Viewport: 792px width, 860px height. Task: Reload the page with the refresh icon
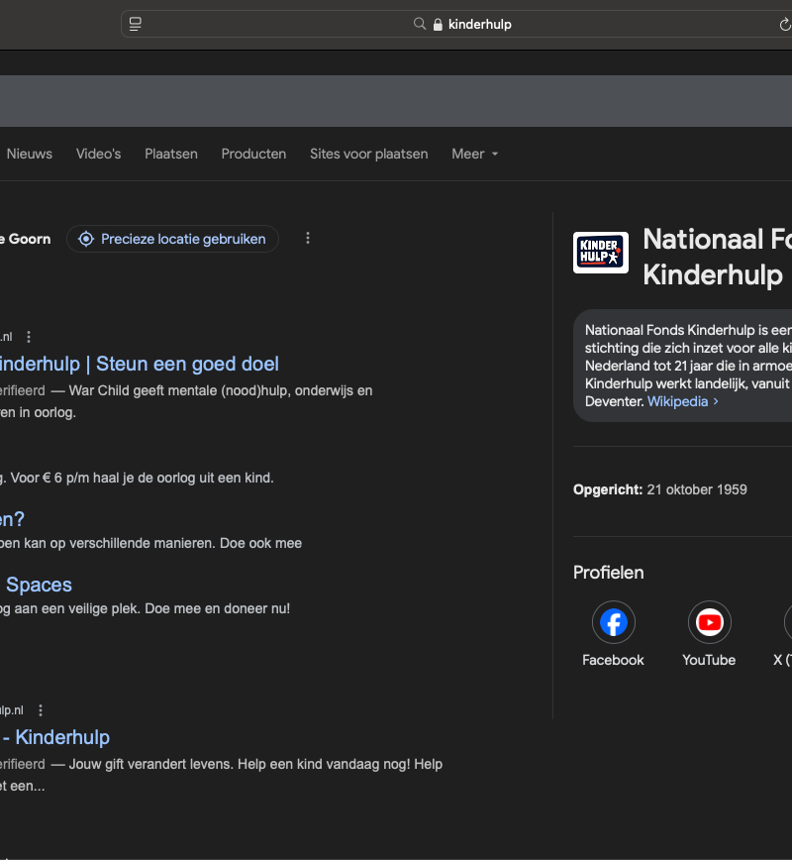tap(785, 24)
